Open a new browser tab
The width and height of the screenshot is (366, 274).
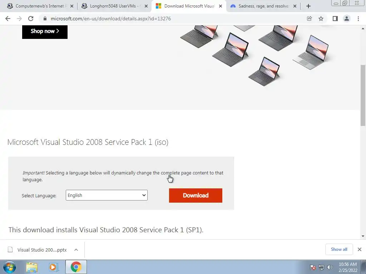[308, 6]
